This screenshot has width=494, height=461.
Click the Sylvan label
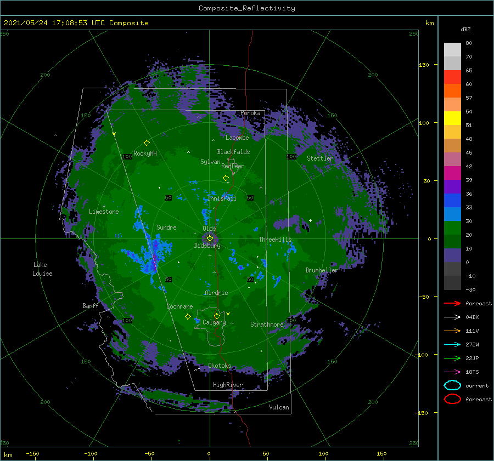[210, 162]
